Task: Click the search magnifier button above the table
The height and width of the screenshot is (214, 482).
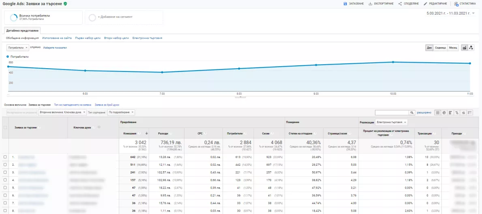Action: pos(412,113)
